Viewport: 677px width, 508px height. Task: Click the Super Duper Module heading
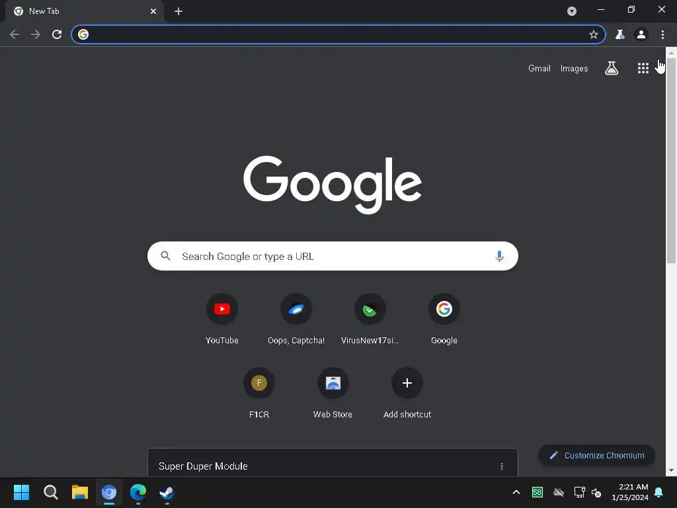click(x=203, y=466)
